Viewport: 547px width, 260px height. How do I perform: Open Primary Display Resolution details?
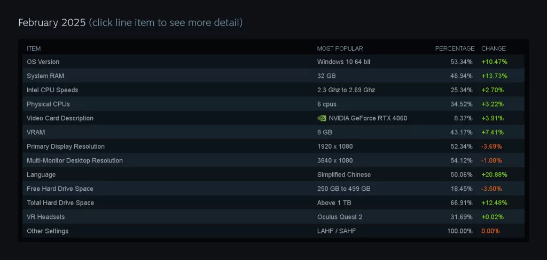pos(273,146)
